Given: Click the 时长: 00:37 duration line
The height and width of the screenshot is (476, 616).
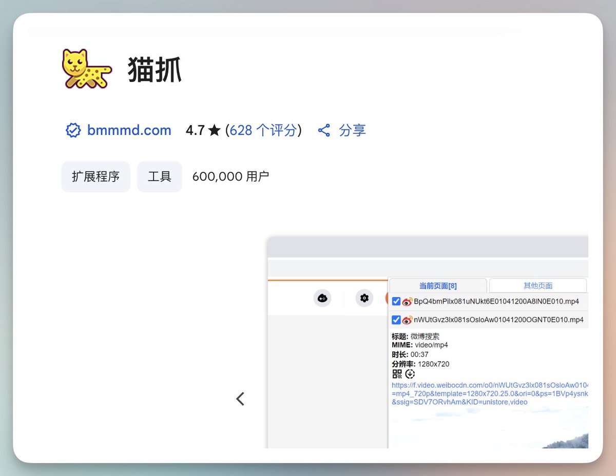Looking at the screenshot, I should coord(410,354).
